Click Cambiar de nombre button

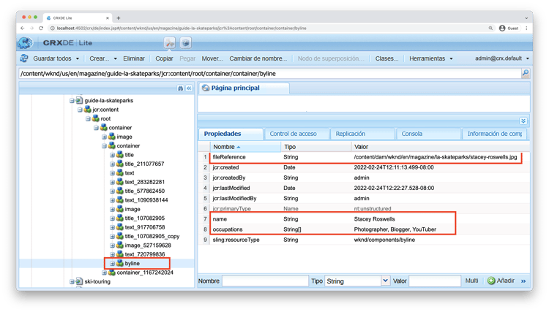pos(258,58)
